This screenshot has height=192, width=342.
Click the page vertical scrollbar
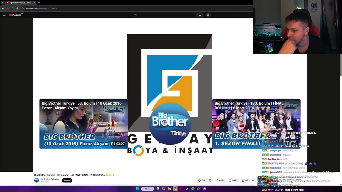[x=341, y=65]
